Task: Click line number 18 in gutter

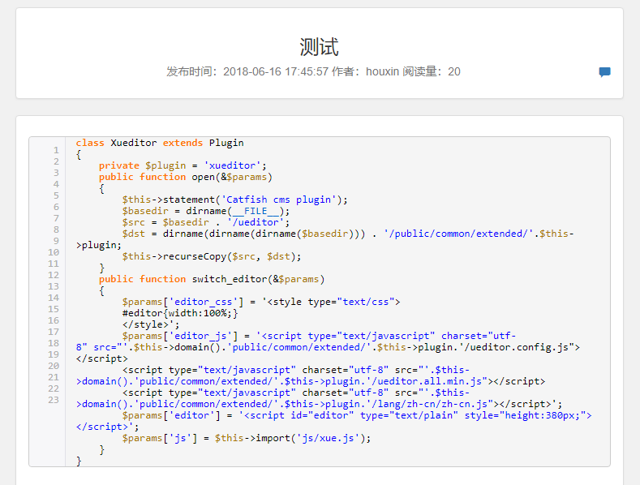Action: 54,343
